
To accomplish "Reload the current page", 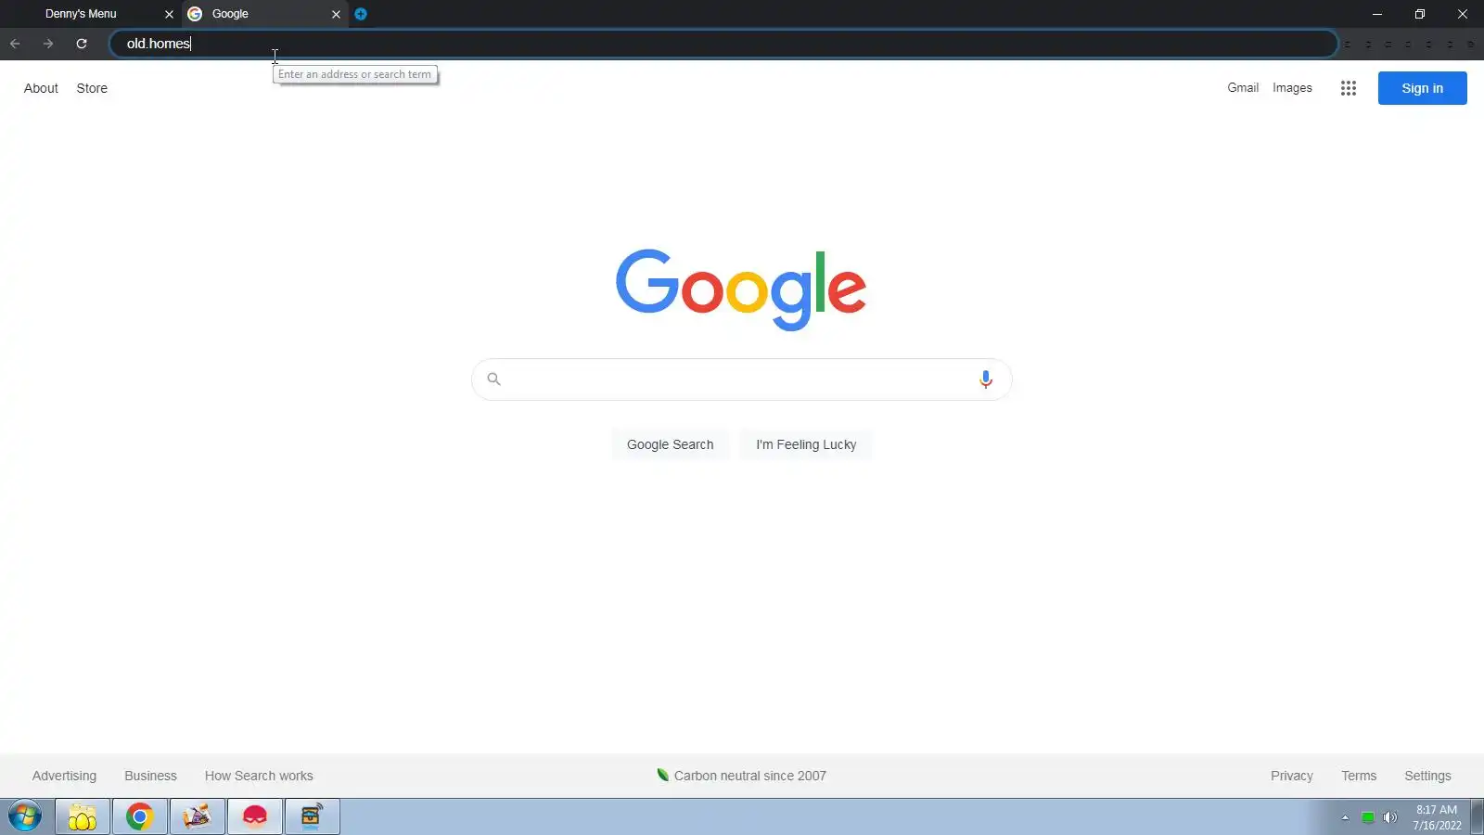I will [x=82, y=44].
